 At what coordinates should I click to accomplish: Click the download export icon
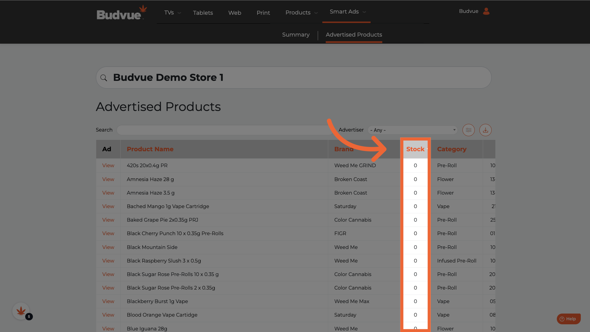[x=485, y=130]
